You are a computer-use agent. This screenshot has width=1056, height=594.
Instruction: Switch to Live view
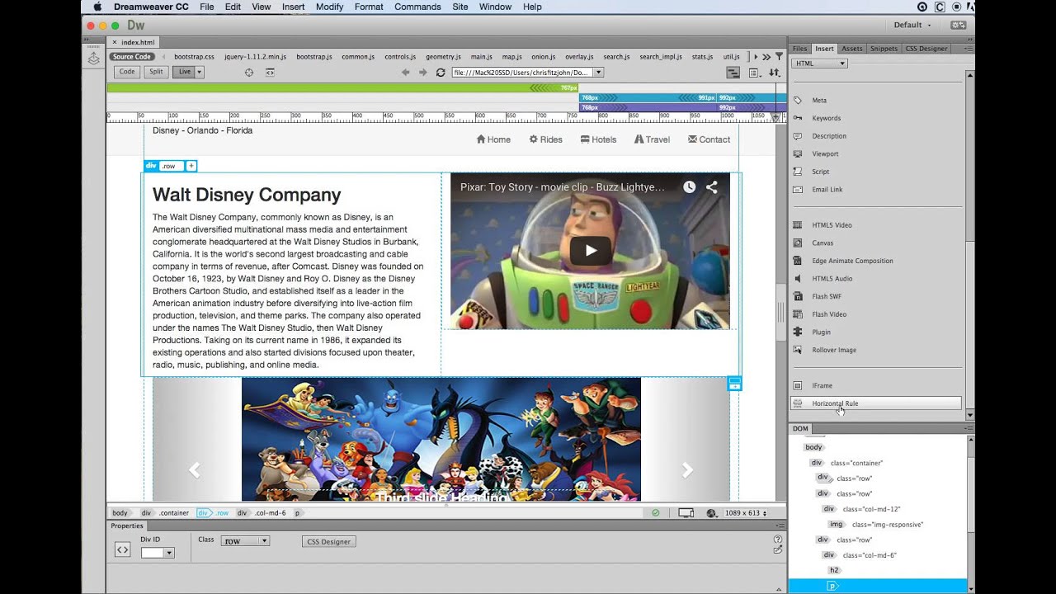click(184, 72)
